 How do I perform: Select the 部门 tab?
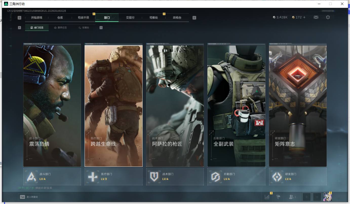(x=107, y=18)
